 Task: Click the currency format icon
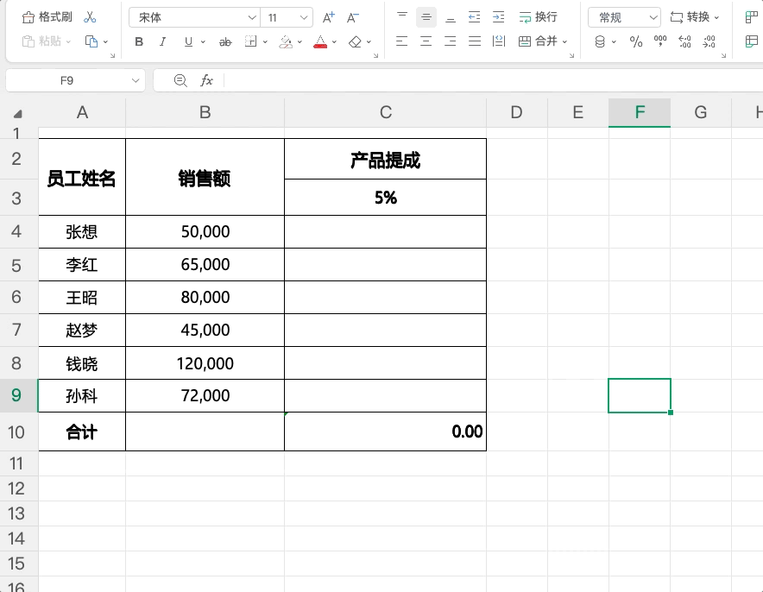coord(600,41)
